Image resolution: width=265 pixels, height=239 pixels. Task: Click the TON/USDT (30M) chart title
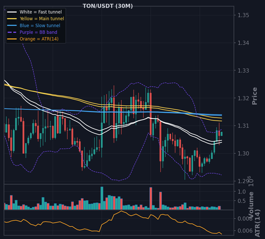108,6
